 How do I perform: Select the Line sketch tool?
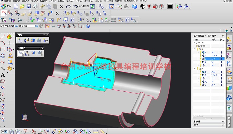3,37
